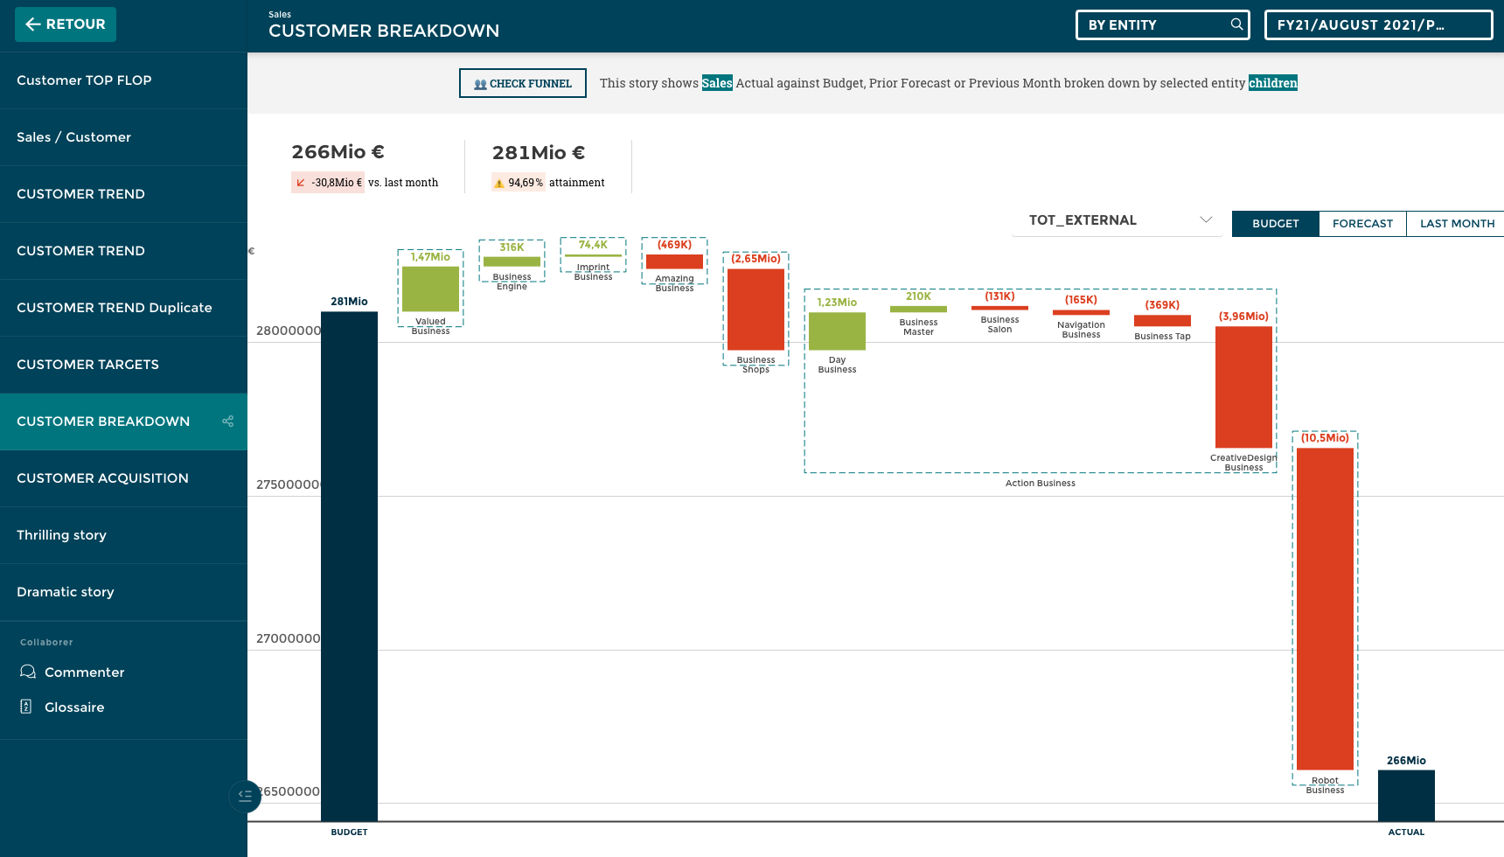
Task: Open the FY21/AUGUST 2021 period selector
Action: (x=1378, y=24)
